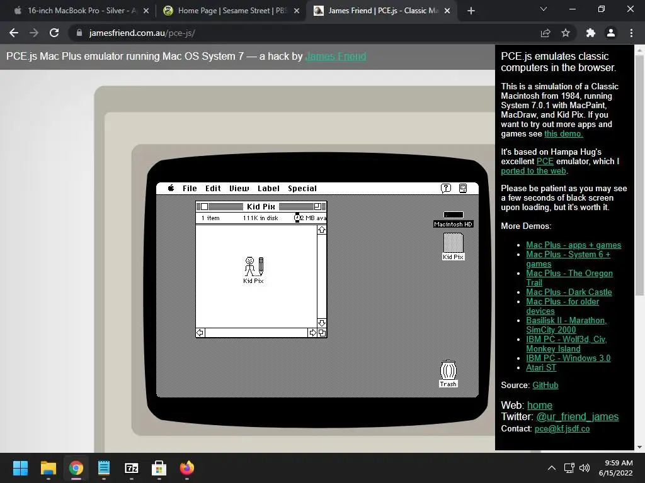The height and width of the screenshot is (483, 645).
Task: Open the @ur_friend_james Twitter link
Action: (577, 416)
